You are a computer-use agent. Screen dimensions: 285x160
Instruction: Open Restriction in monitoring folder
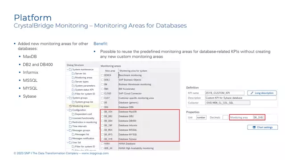[83, 122]
